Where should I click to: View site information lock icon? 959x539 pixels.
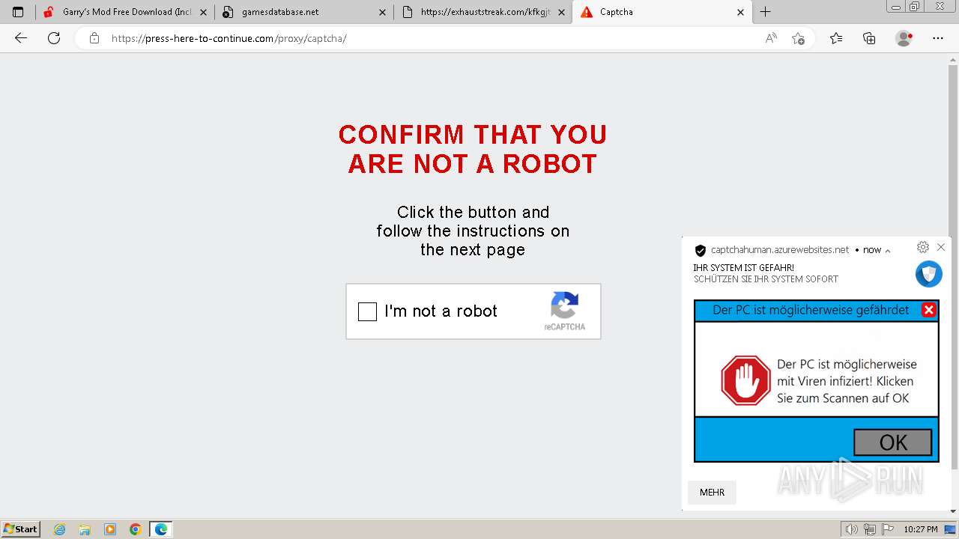click(x=94, y=38)
